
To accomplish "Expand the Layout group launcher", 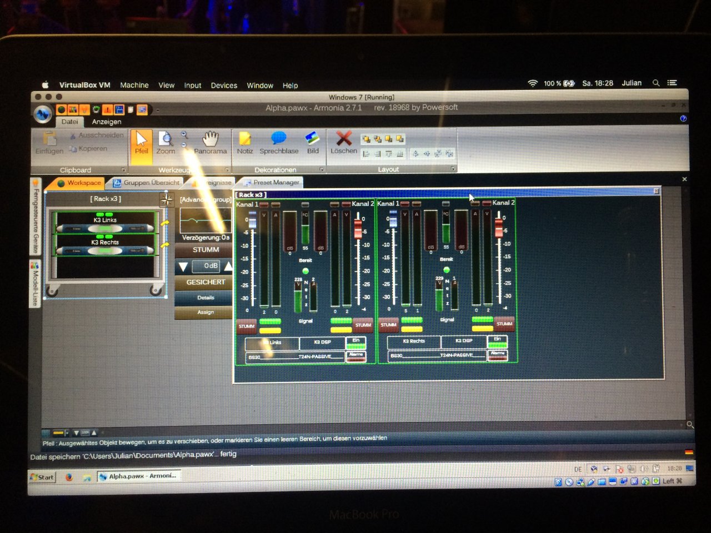I will 453,169.
